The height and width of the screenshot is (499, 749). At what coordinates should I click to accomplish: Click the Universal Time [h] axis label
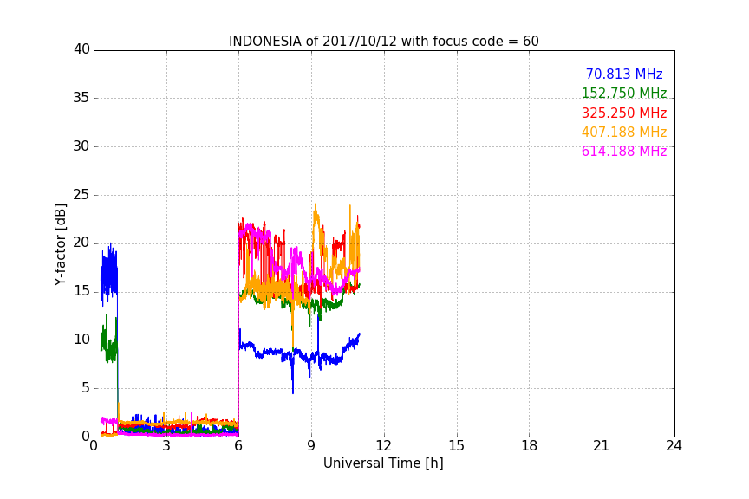click(x=383, y=463)
